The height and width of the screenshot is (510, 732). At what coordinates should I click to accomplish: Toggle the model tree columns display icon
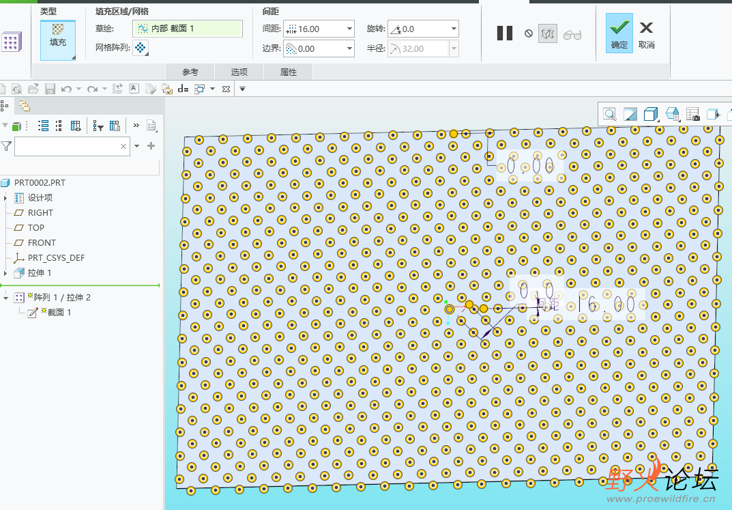pyautogui.click(x=76, y=126)
